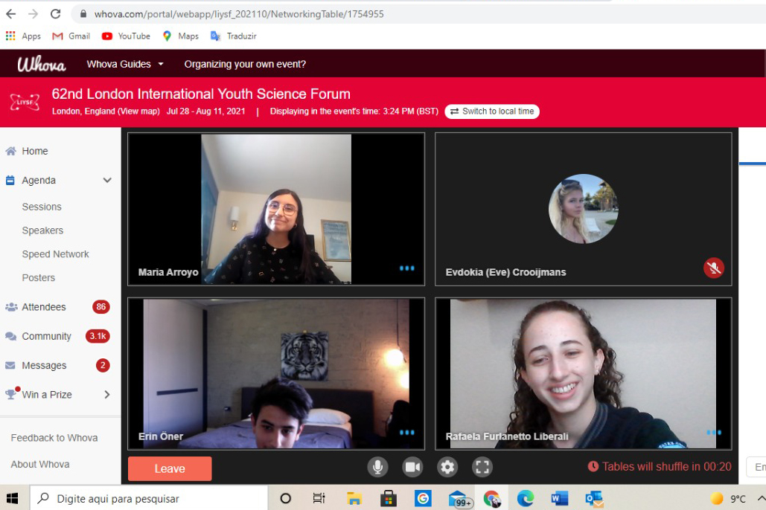This screenshot has height=510, width=766.
Task: Click the browser address bar URL
Action: [x=239, y=14]
